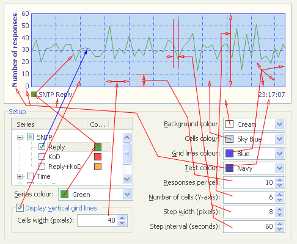Open the Series colour Green dropdown
297x244 pixels.
pyautogui.click(x=128, y=195)
